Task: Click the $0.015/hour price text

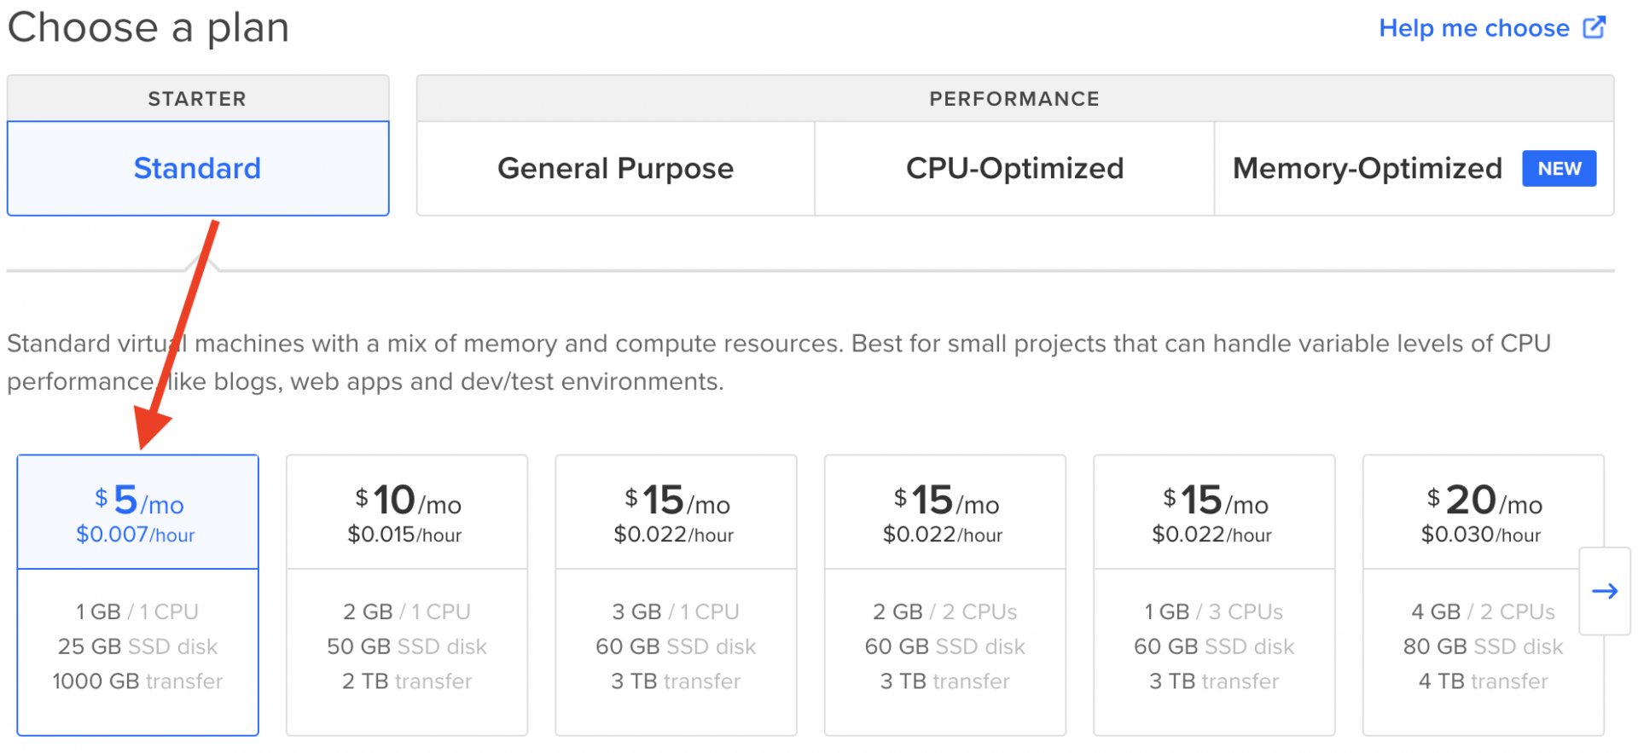Action: tap(404, 535)
